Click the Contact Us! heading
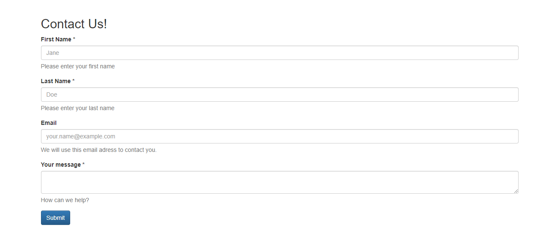 pyautogui.click(x=74, y=24)
